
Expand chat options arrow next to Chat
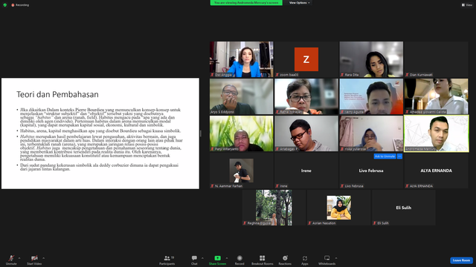[202, 258]
